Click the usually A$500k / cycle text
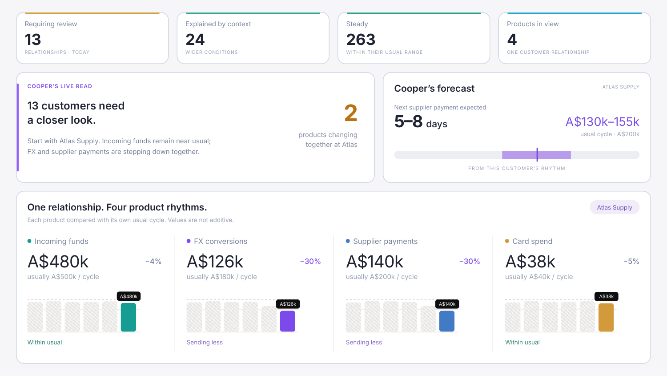Viewport: 667px width, 376px height. (63, 277)
